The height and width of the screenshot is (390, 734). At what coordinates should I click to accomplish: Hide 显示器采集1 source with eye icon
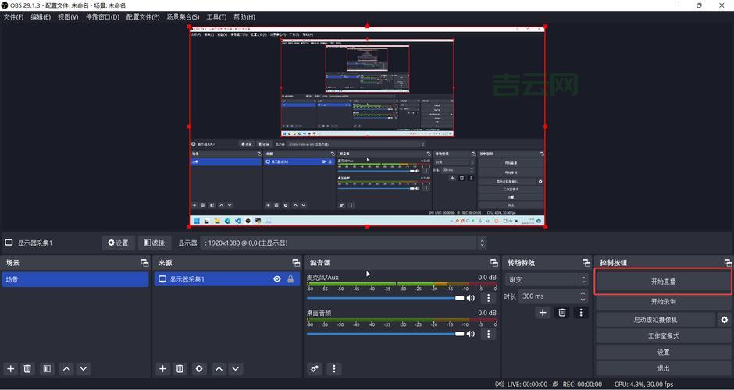tap(277, 279)
